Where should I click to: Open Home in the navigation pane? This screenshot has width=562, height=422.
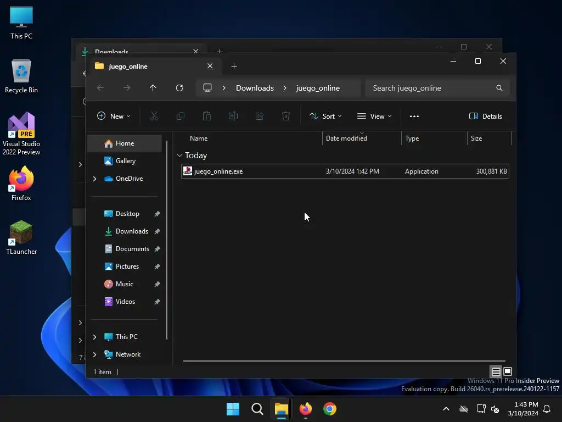[x=125, y=143]
